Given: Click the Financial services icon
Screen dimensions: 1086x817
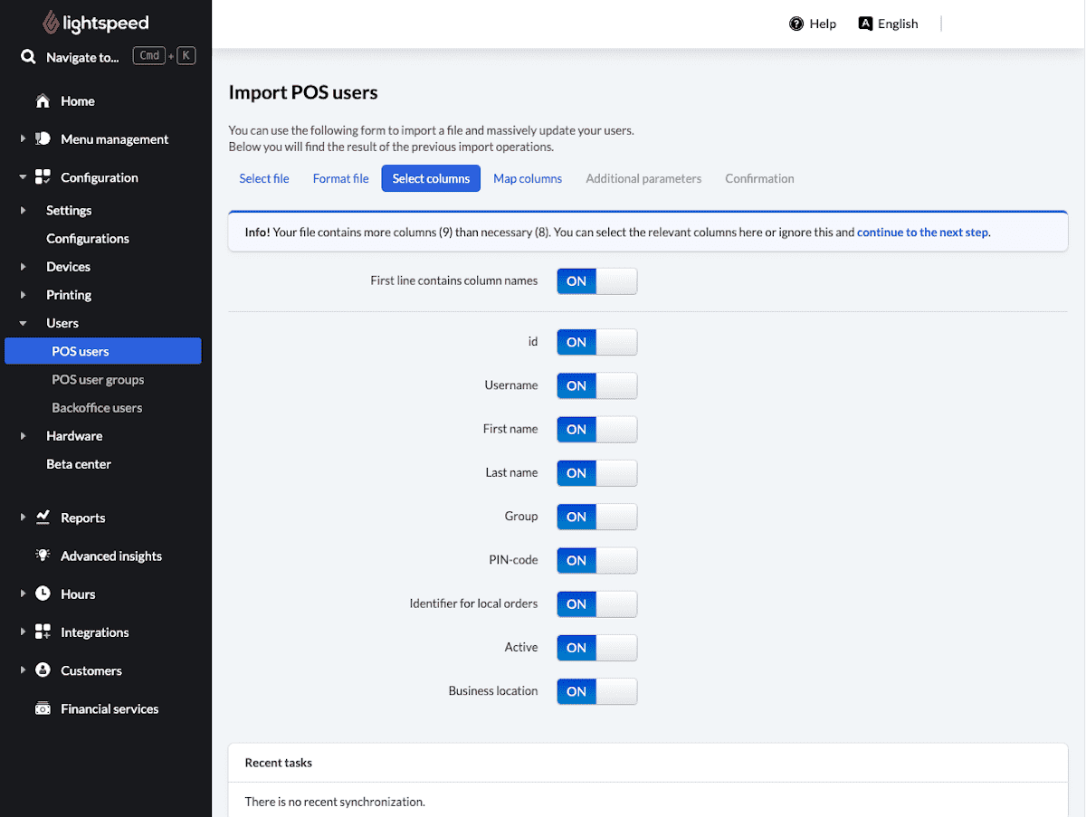Looking at the screenshot, I should coord(43,708).
